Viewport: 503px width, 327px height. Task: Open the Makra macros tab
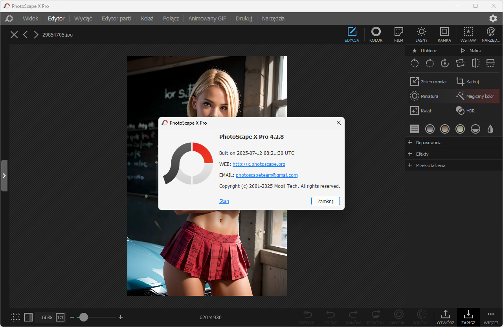(471, 51)
